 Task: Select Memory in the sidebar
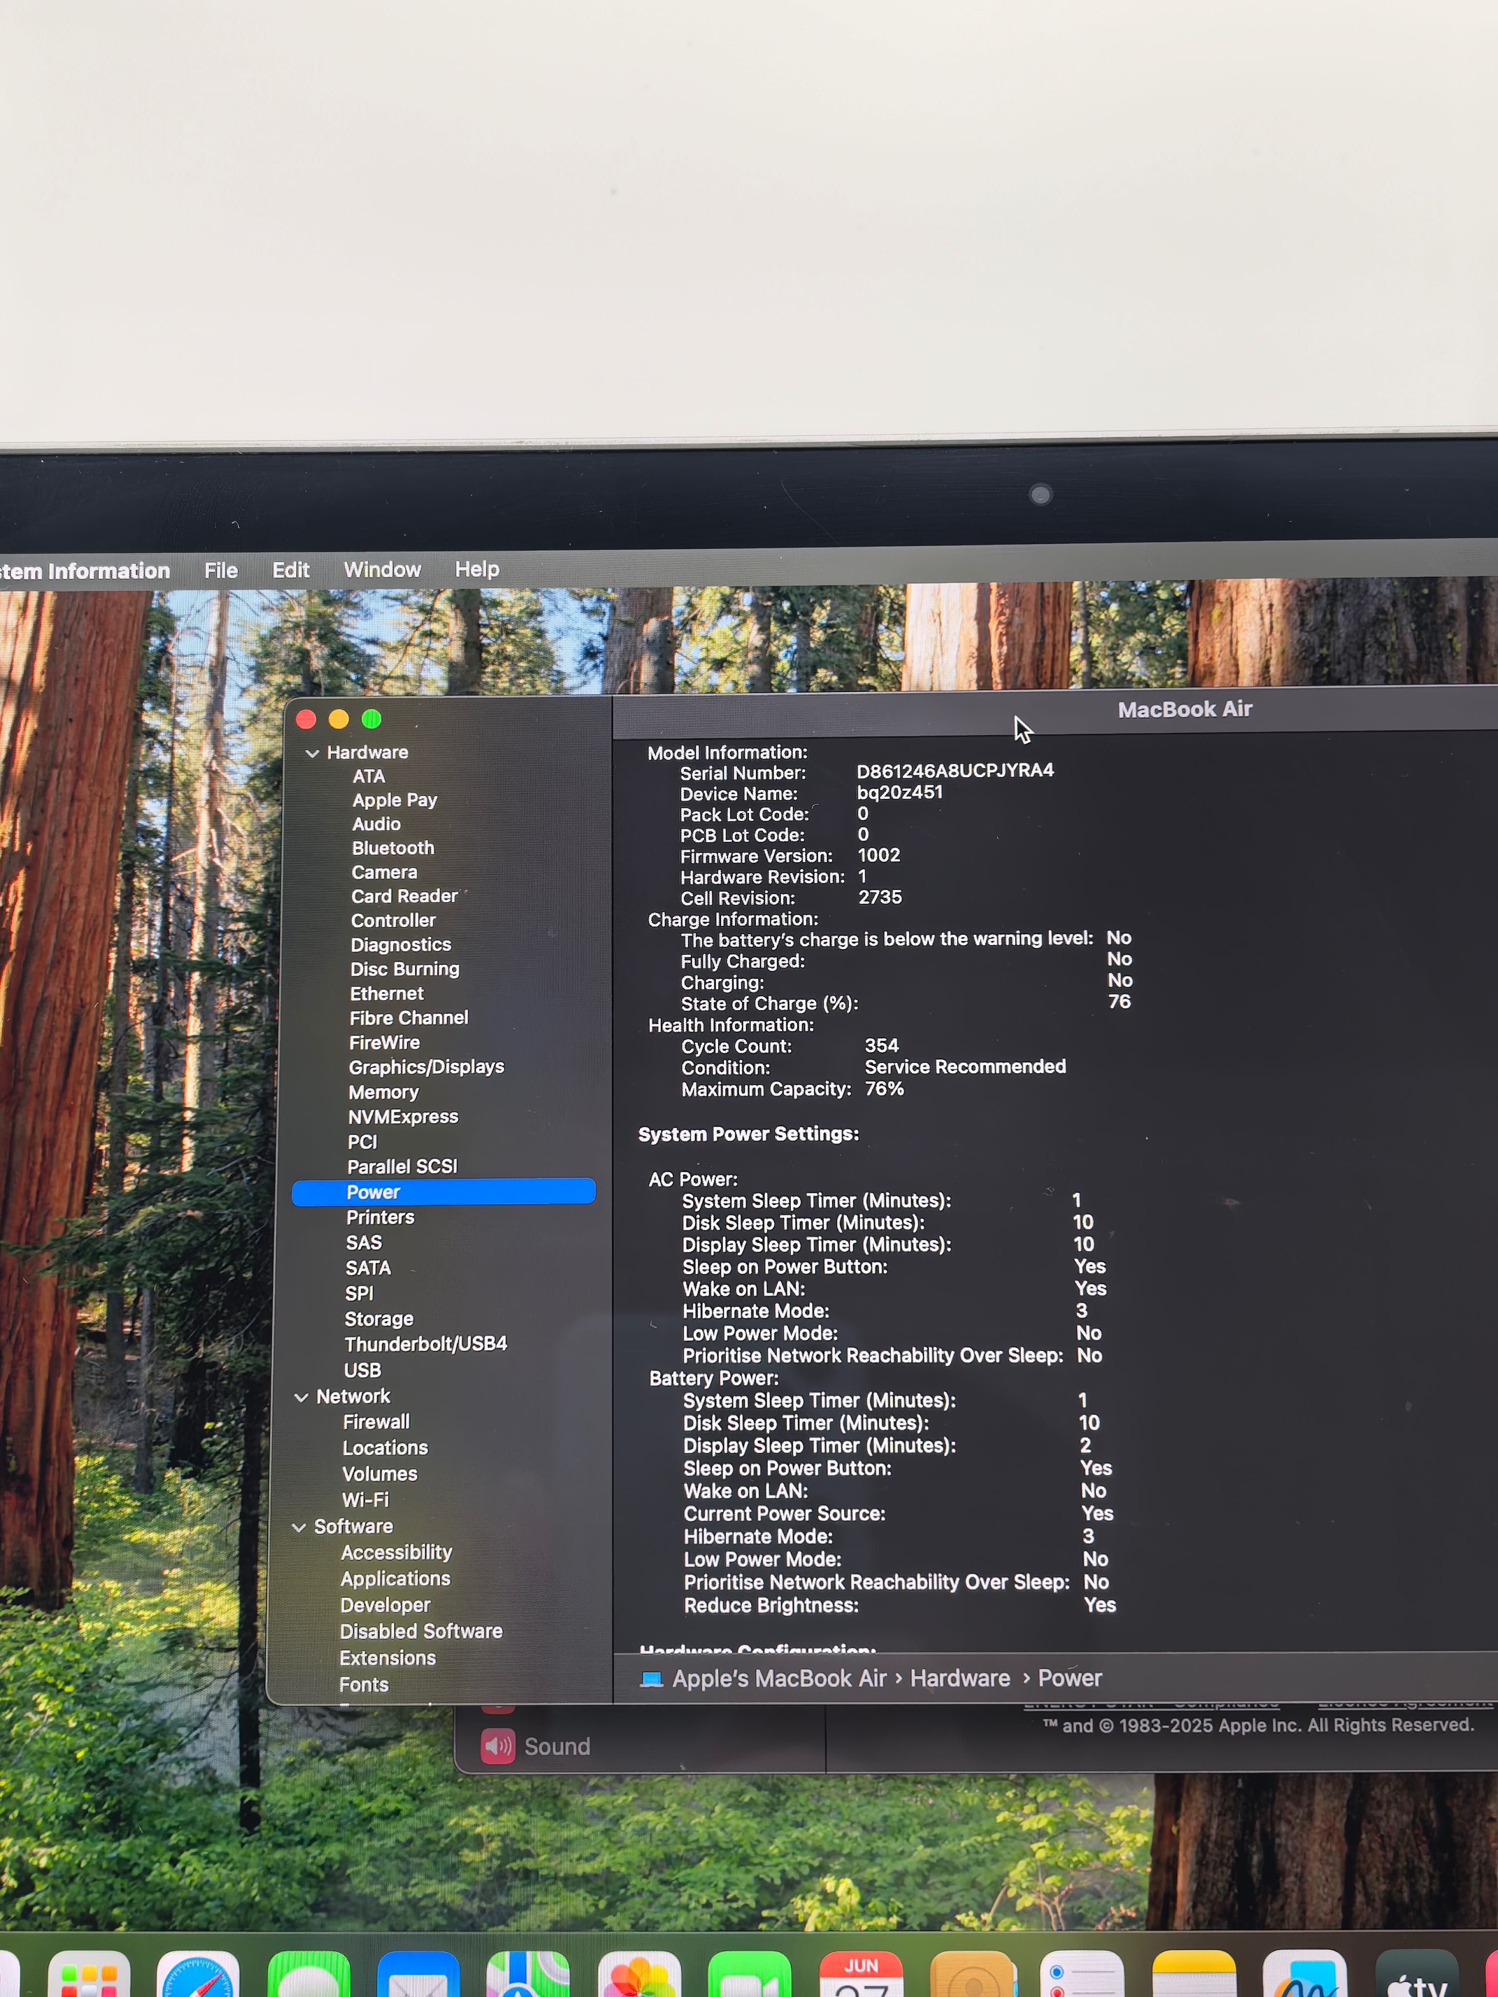384,1093
